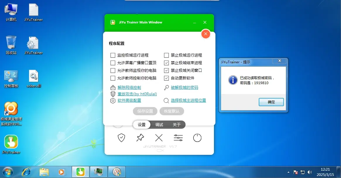
Task: Close the settings panel with red circle button
Action: (206, 34)
